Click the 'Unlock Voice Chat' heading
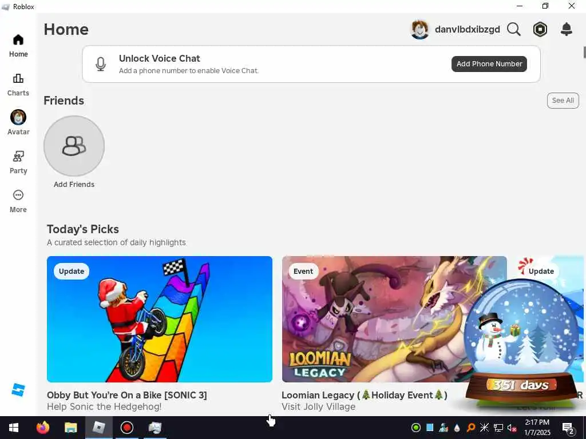This screenshot has width=586, height=439. tap(160, 59)
